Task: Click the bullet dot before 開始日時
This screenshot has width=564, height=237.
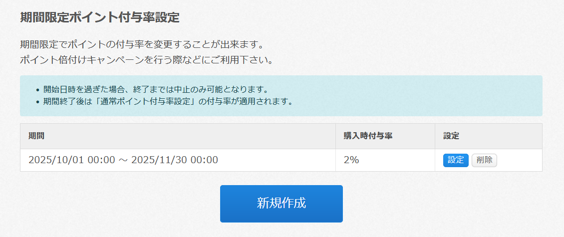Action: (38, 90)
